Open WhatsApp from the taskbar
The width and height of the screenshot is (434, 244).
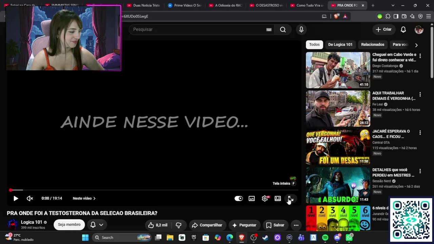(349, 238)
